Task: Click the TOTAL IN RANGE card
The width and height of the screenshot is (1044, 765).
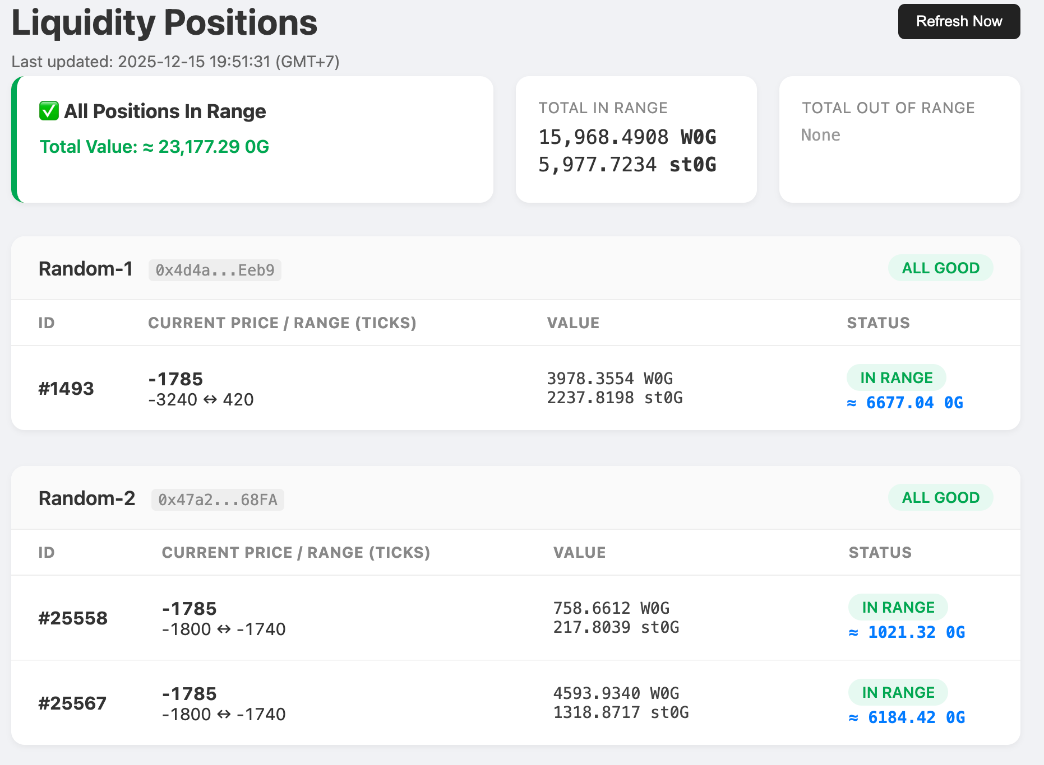Action: [636, 139]
